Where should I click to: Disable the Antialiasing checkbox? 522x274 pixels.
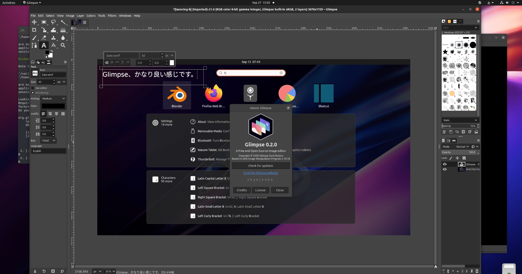click(32, 93)
